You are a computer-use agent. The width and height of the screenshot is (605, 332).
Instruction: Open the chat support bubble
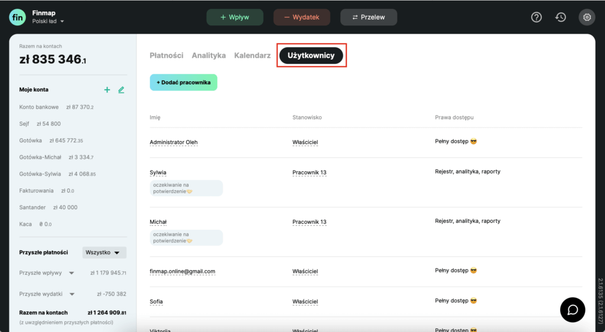(573, 310)
